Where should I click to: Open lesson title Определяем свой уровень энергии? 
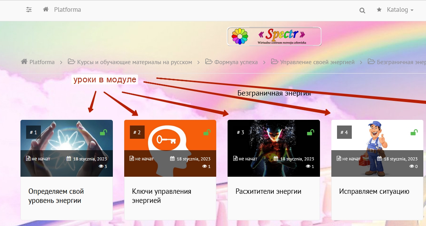tap(56, 196)
